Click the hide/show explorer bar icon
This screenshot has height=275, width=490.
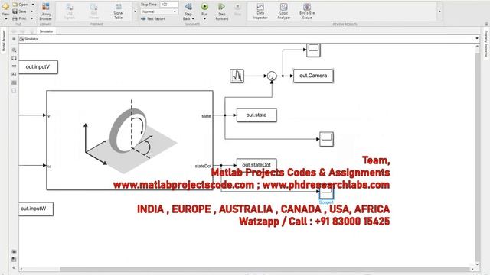[x=14, y=39]
